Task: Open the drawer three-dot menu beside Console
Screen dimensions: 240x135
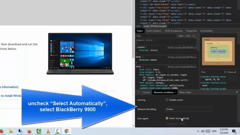Action: (x=138, y=92)
